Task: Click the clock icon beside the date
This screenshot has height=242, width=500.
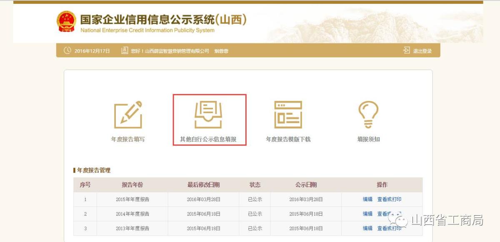Action: [x=67, y=50]
